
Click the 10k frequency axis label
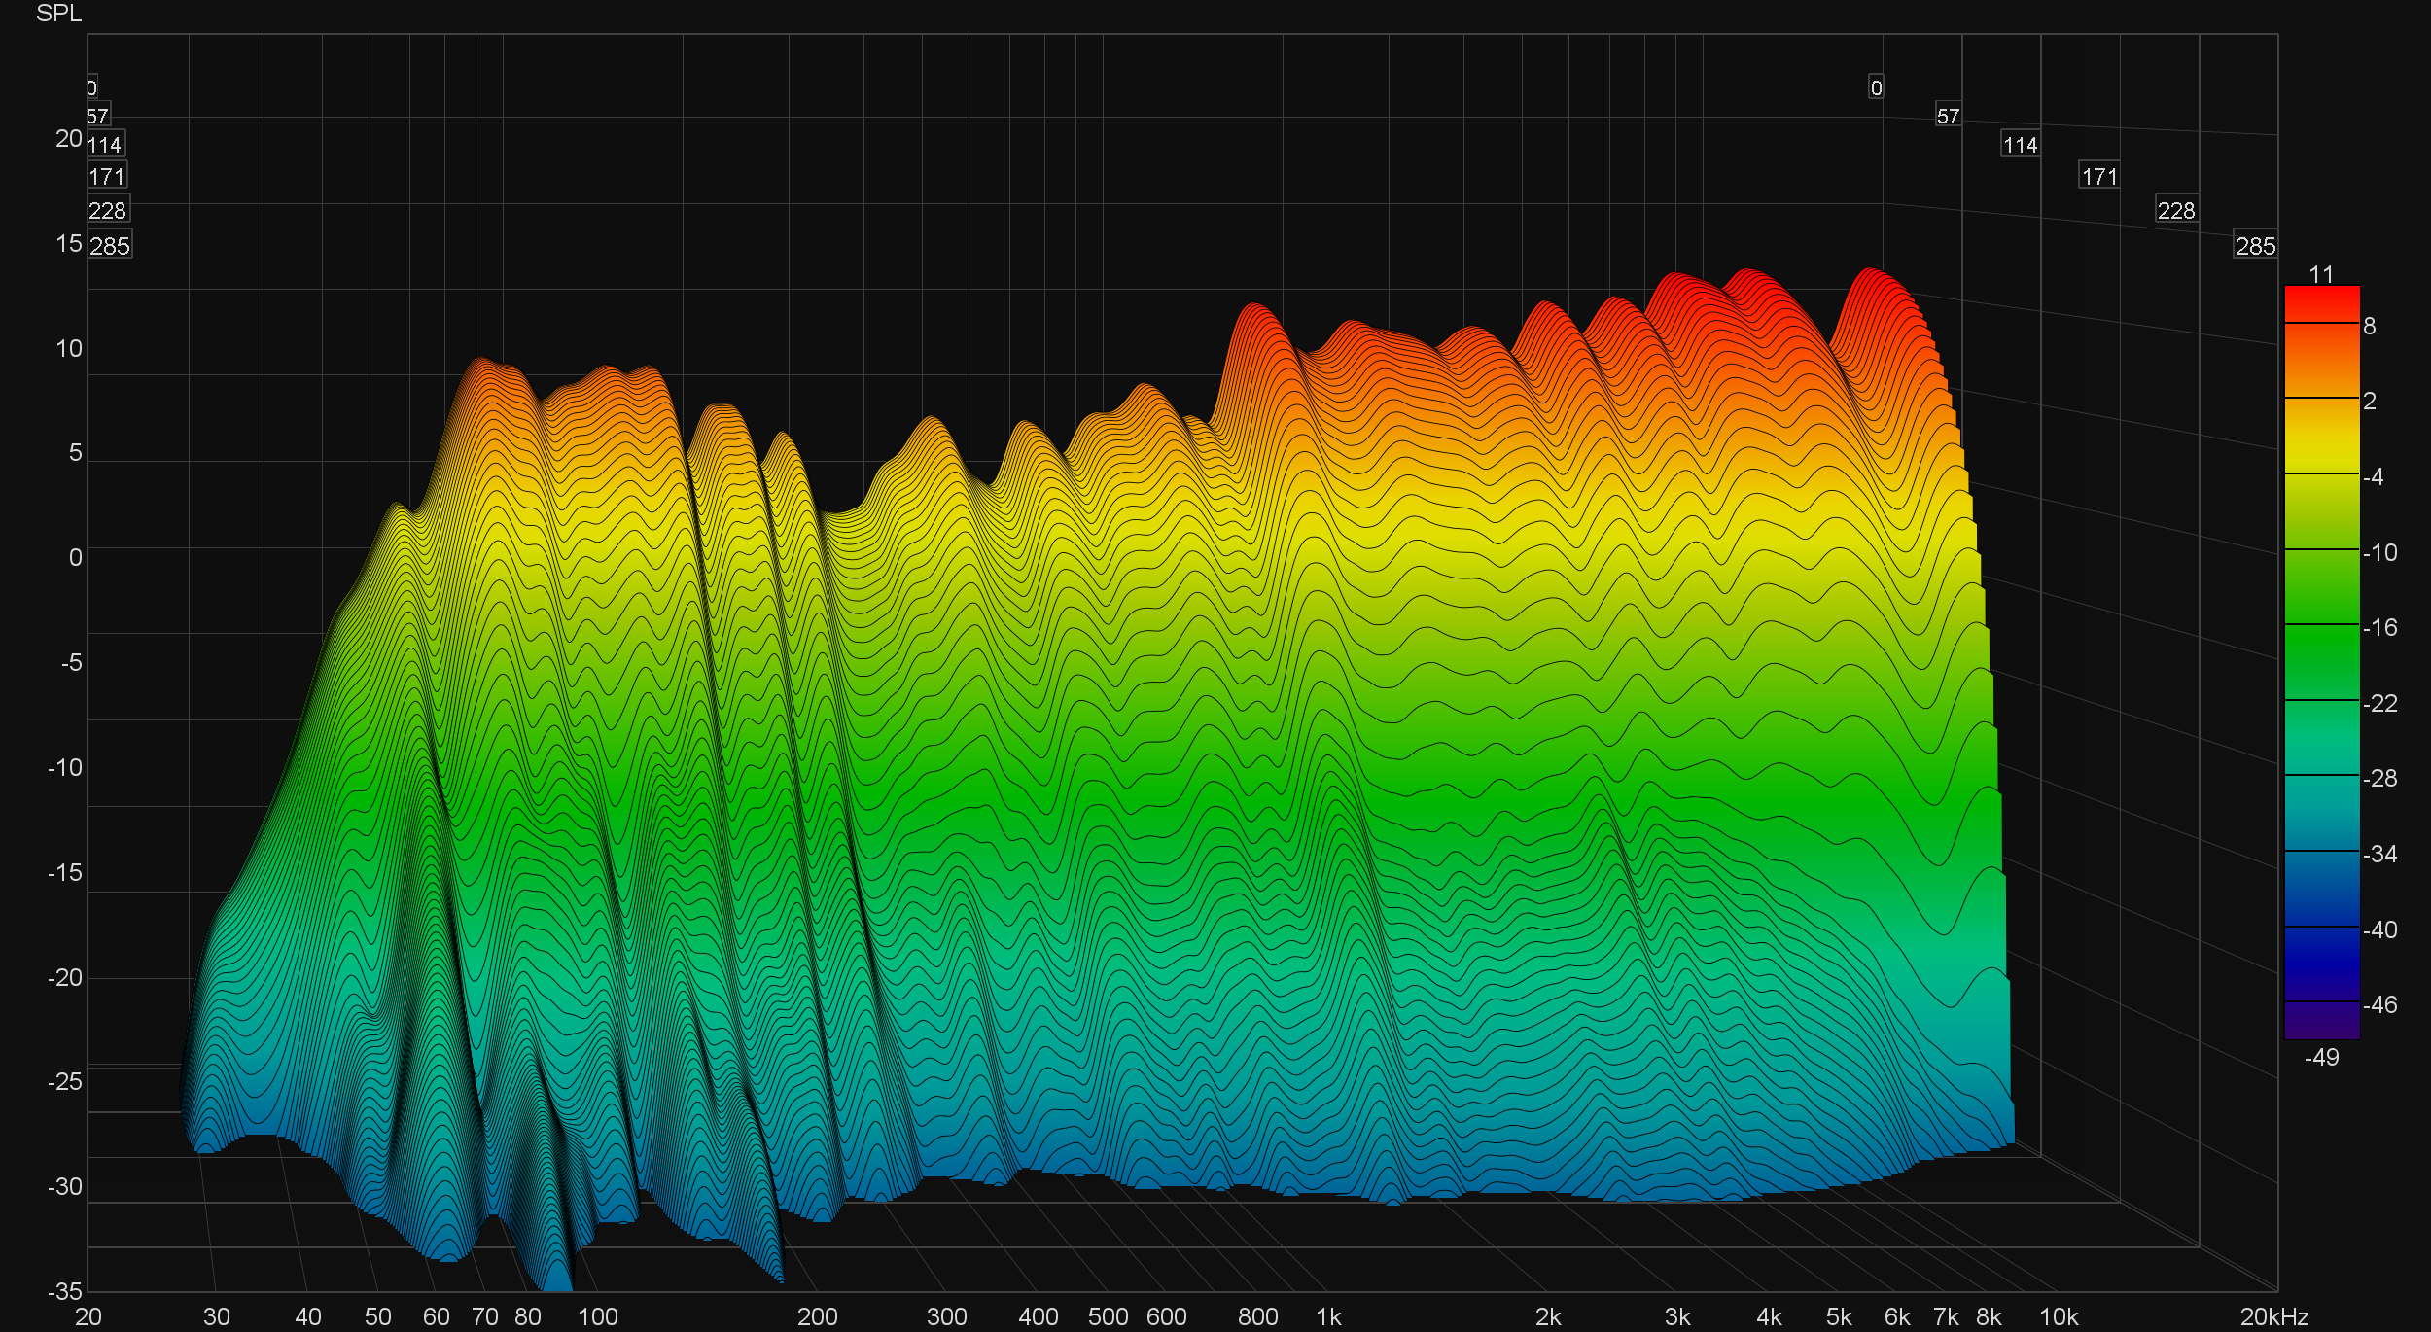click(2059, 1316)
